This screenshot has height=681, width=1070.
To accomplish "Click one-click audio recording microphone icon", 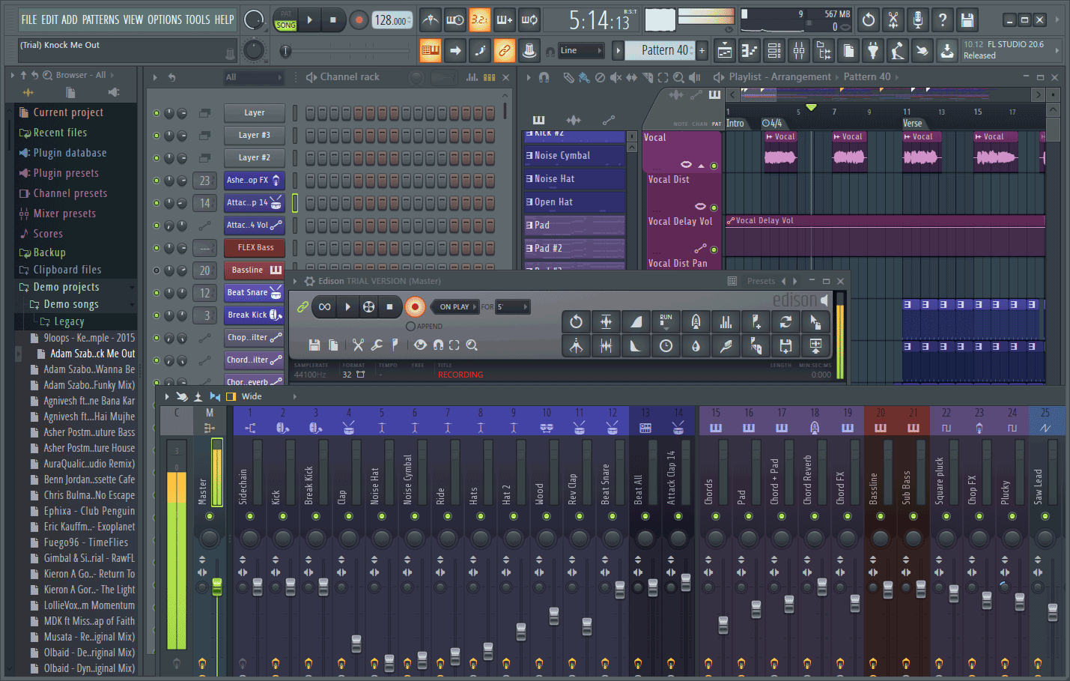I will tap(918, 20).
